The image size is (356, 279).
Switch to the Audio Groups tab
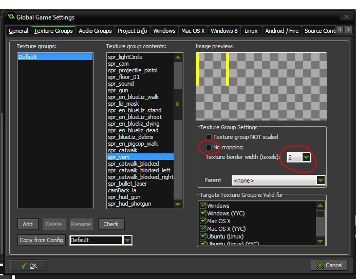point(95,31)
